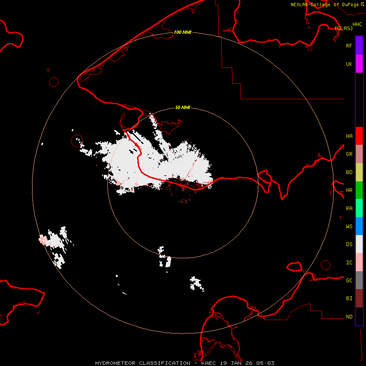Click the RF purple legend swatch

(359, 46)
